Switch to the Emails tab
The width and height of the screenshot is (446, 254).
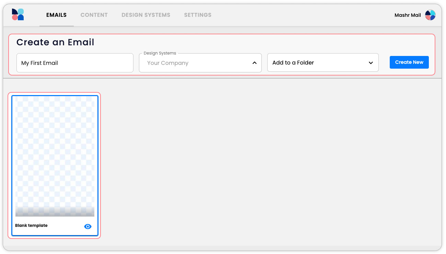coord(56,15)
